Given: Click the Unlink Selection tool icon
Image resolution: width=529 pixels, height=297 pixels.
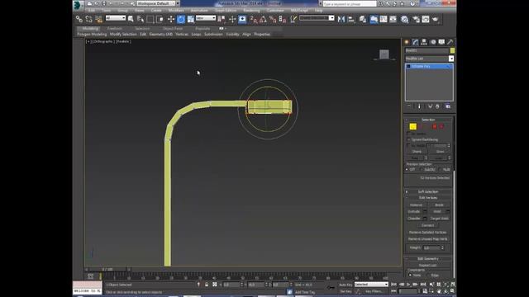Looking at the screenshot, I should (88, 19).
